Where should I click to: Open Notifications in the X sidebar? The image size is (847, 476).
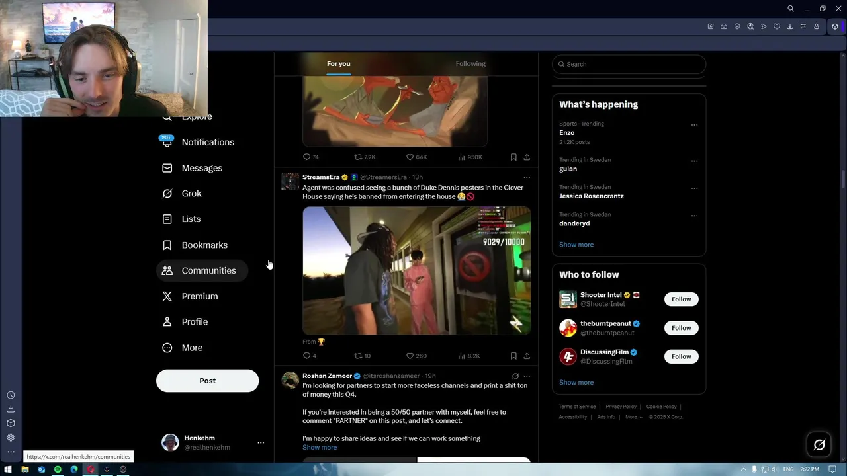[x=198, y=142]
